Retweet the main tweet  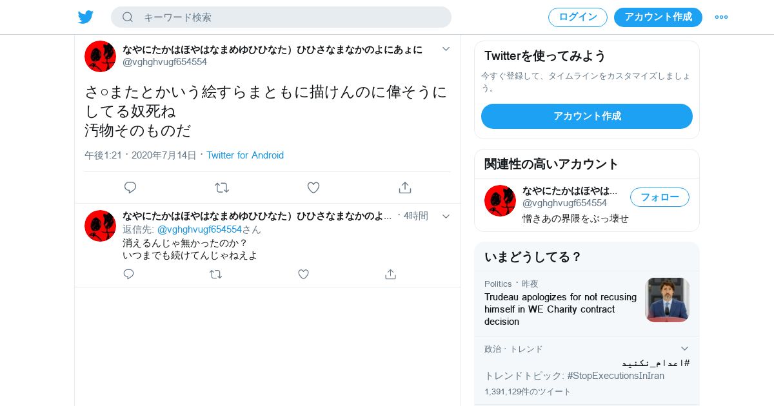(x=222, y=188)
